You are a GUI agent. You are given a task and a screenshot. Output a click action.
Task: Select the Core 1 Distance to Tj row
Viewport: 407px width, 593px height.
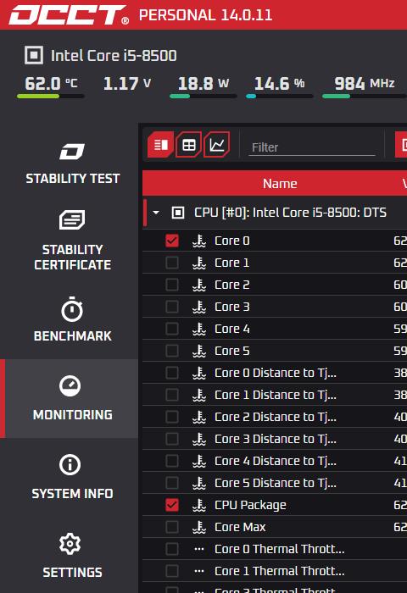275,395
